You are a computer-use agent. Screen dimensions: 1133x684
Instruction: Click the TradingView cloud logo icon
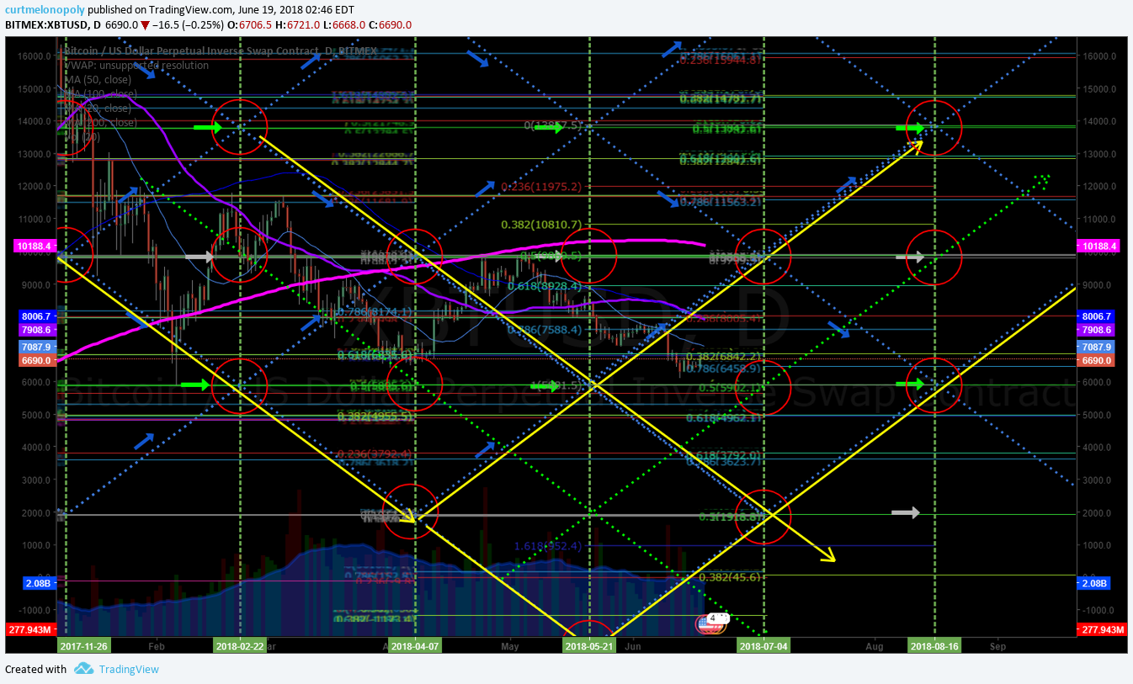click(83, 669)
